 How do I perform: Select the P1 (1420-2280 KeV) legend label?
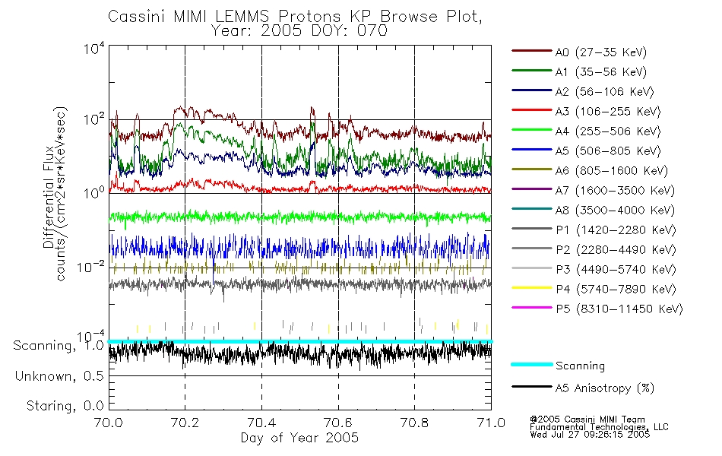616,230
